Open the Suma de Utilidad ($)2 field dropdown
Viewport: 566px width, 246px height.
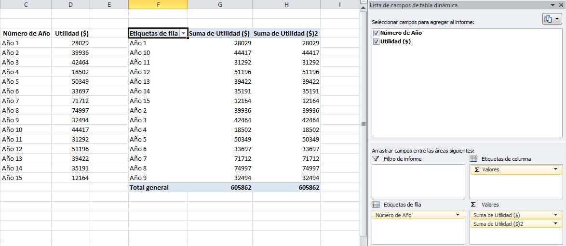[555, 224]
